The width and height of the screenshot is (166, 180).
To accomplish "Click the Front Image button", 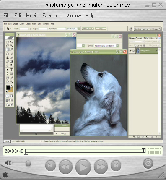I will click(x=88, y=29).
